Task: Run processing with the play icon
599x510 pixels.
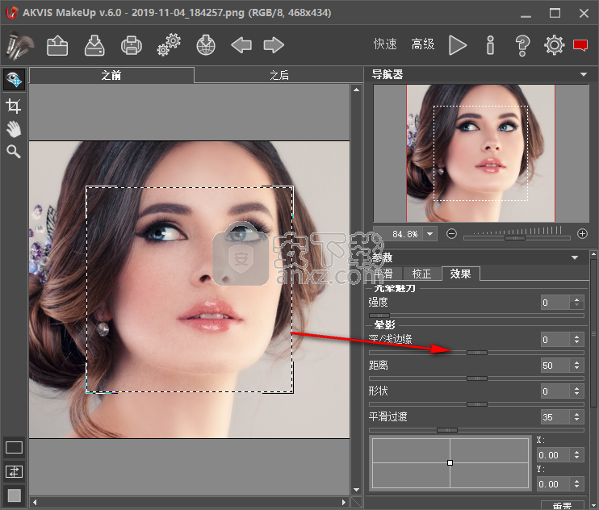Action: pos(457,45)
